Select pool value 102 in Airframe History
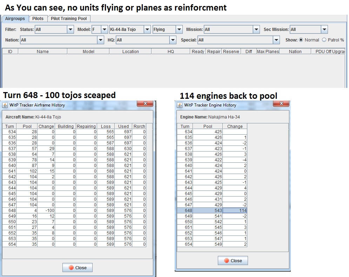This screenshot has height=277, width=349. [27, 171]
